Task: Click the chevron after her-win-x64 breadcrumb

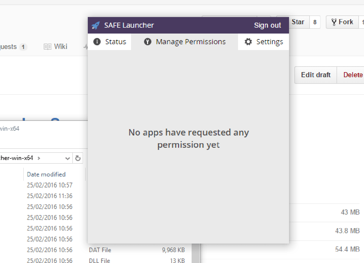Action: (x=39, y=158)
